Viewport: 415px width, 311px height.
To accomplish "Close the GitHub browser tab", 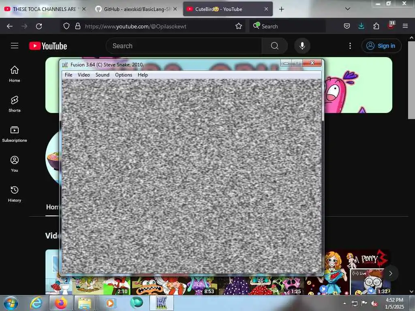I will pyautogui.click(x=175, y=9).
